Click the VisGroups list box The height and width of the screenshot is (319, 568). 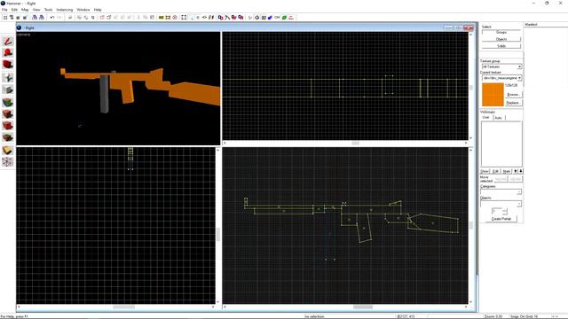coord(501,144)
